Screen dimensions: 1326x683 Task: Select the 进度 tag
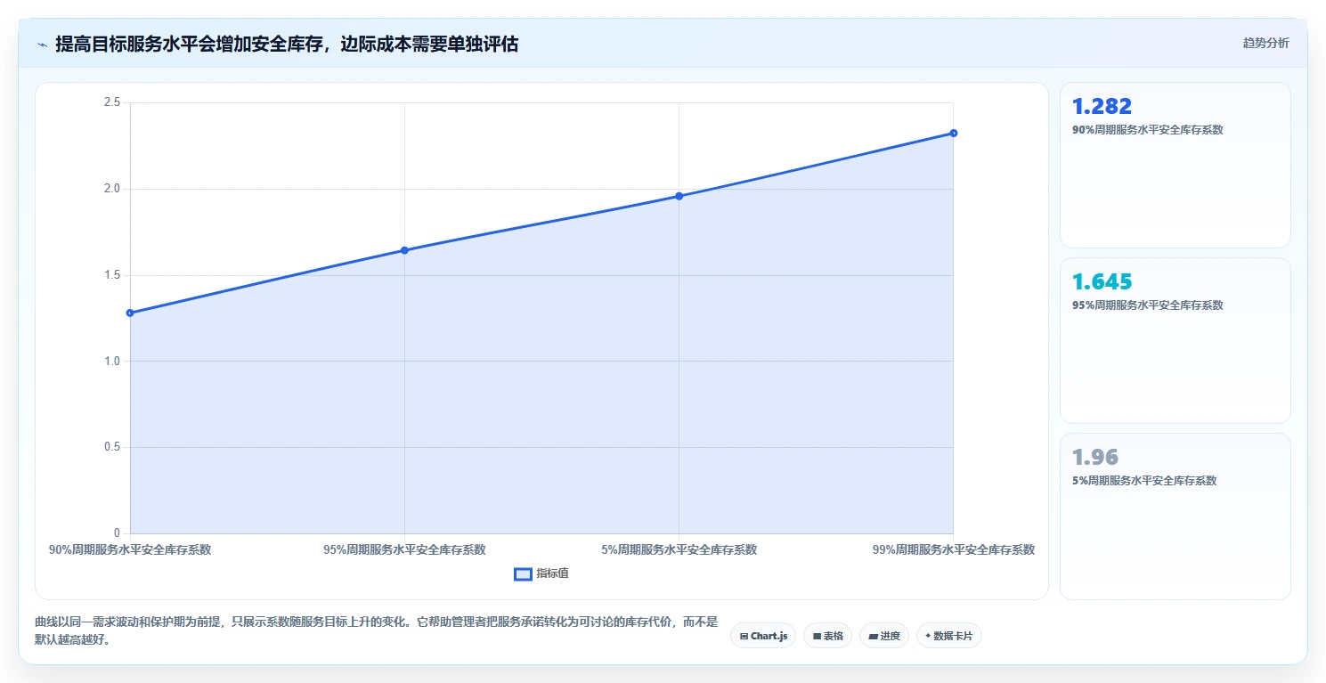coord(884,636)
